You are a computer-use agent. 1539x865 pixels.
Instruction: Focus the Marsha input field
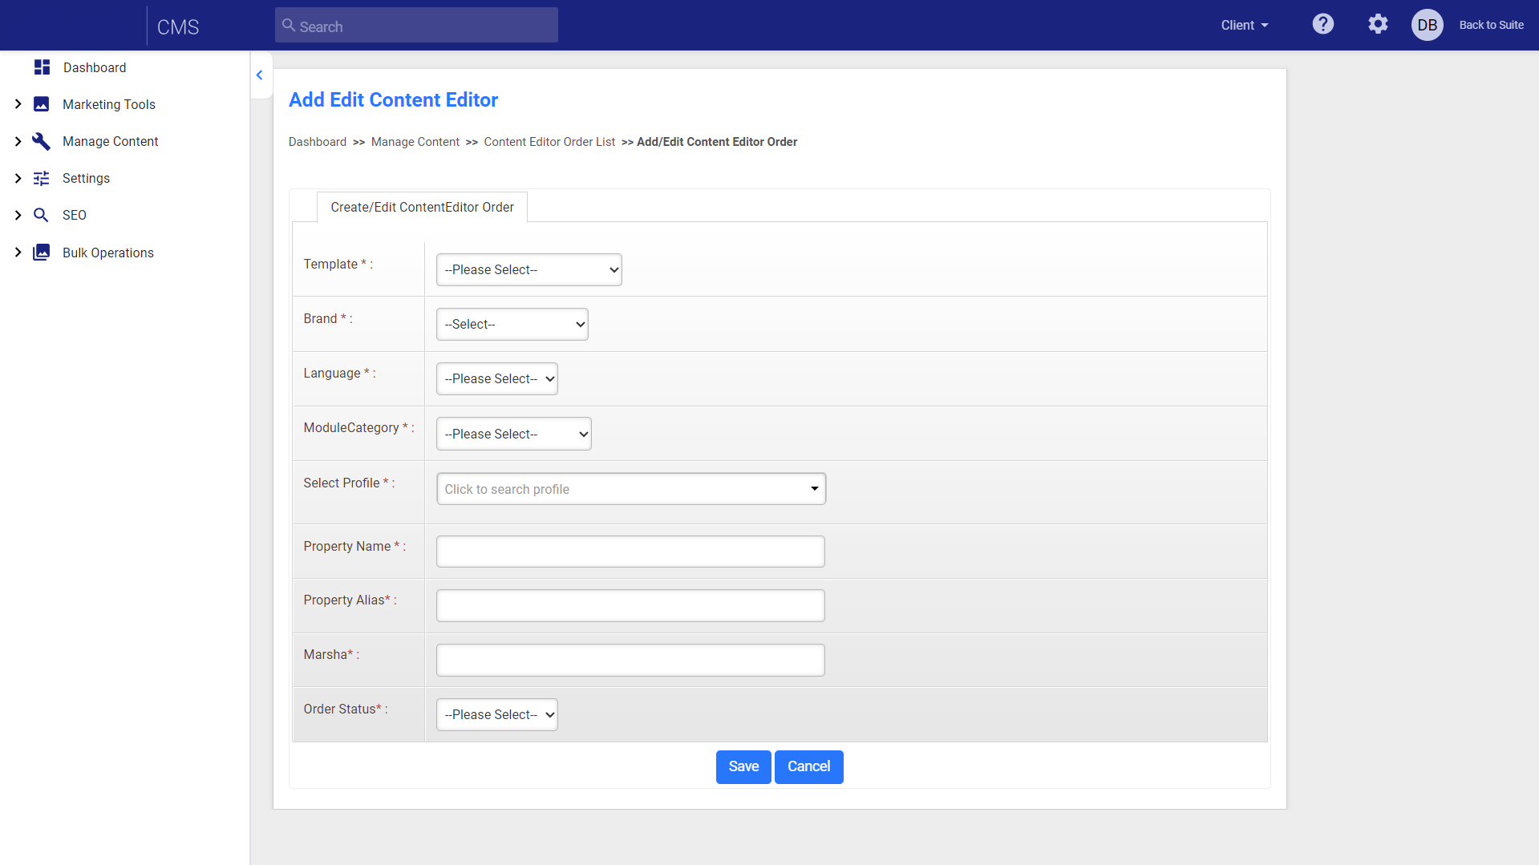[x=630, y=660]
